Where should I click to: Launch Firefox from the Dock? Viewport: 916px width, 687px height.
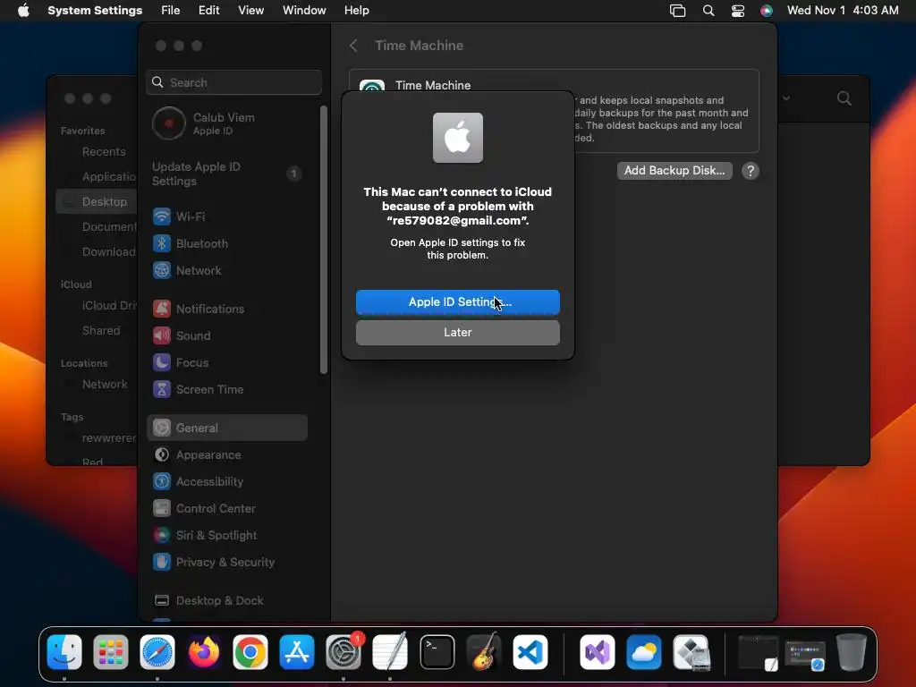(x=204, y=652)
